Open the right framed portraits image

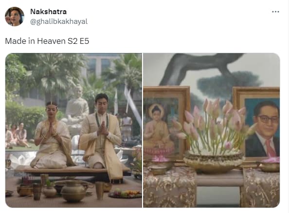pos(212,130)
